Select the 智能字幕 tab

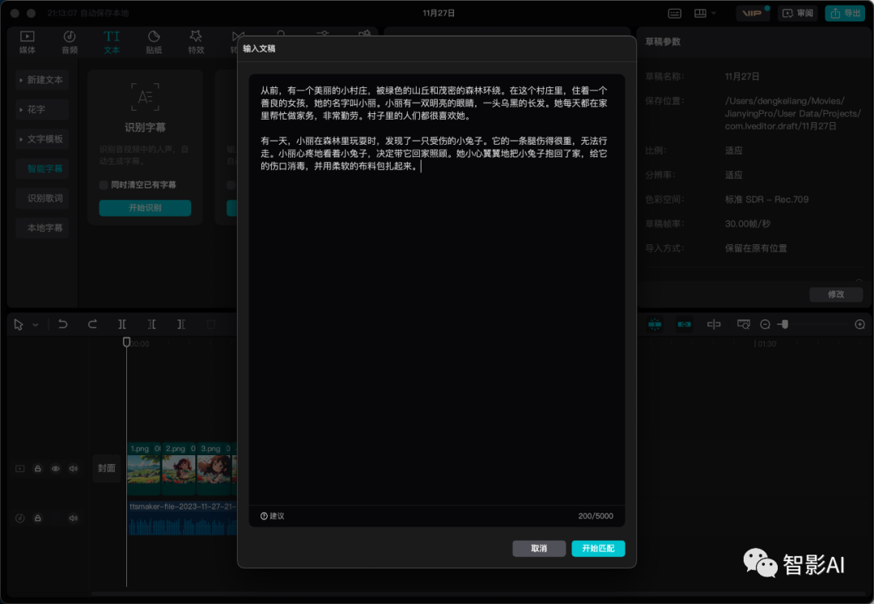[42, 168]
